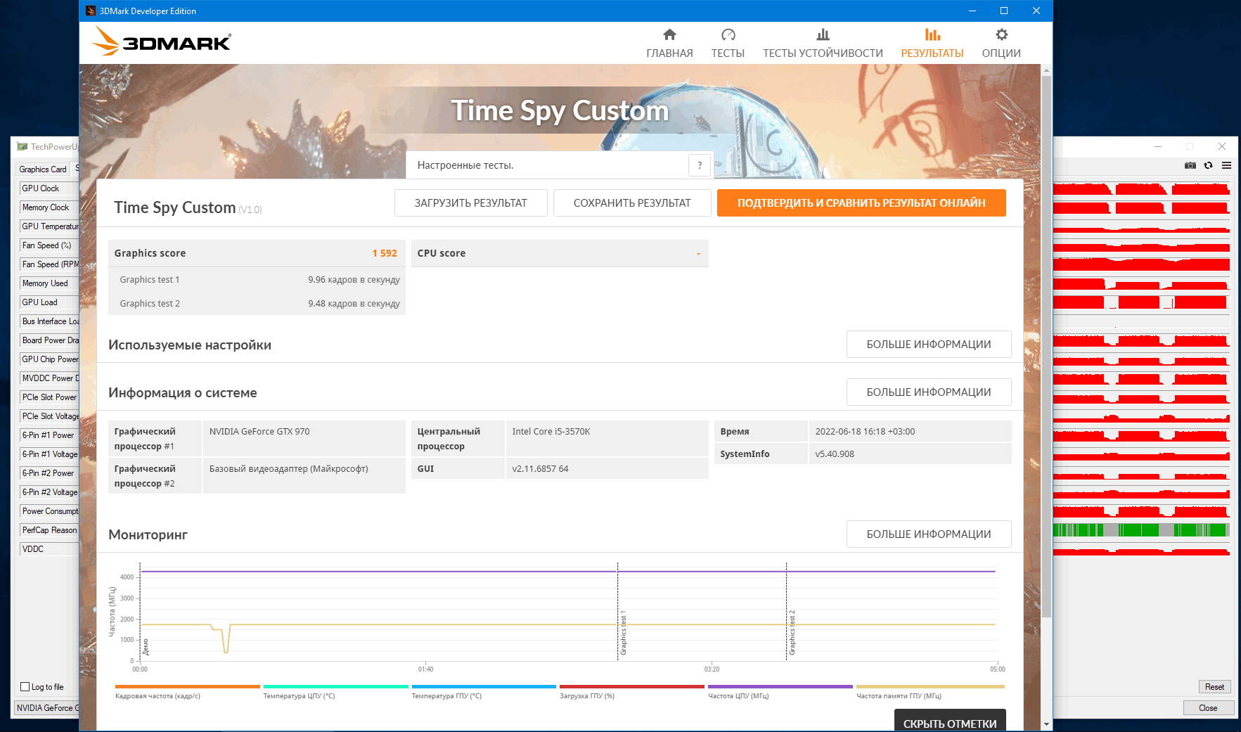The width and height of the screenshot is (1241, 732).
Task: Select PerfCap Reason sensor row in GPU-Z
Action: (x=49, y=530)
